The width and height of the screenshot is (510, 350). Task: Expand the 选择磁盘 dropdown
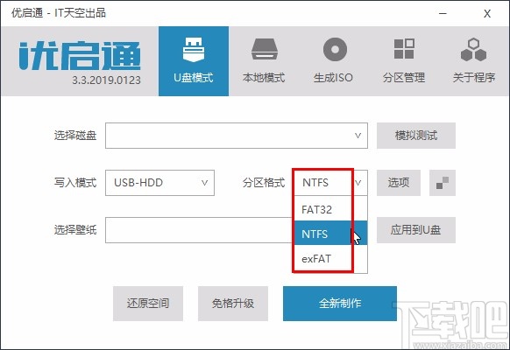pyautogui.click(x=237, y=136)
